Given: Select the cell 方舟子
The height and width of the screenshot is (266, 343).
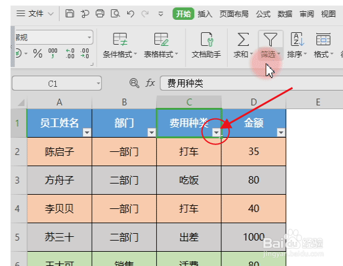Looking at the screenshot, I should (x=60, y=180).
